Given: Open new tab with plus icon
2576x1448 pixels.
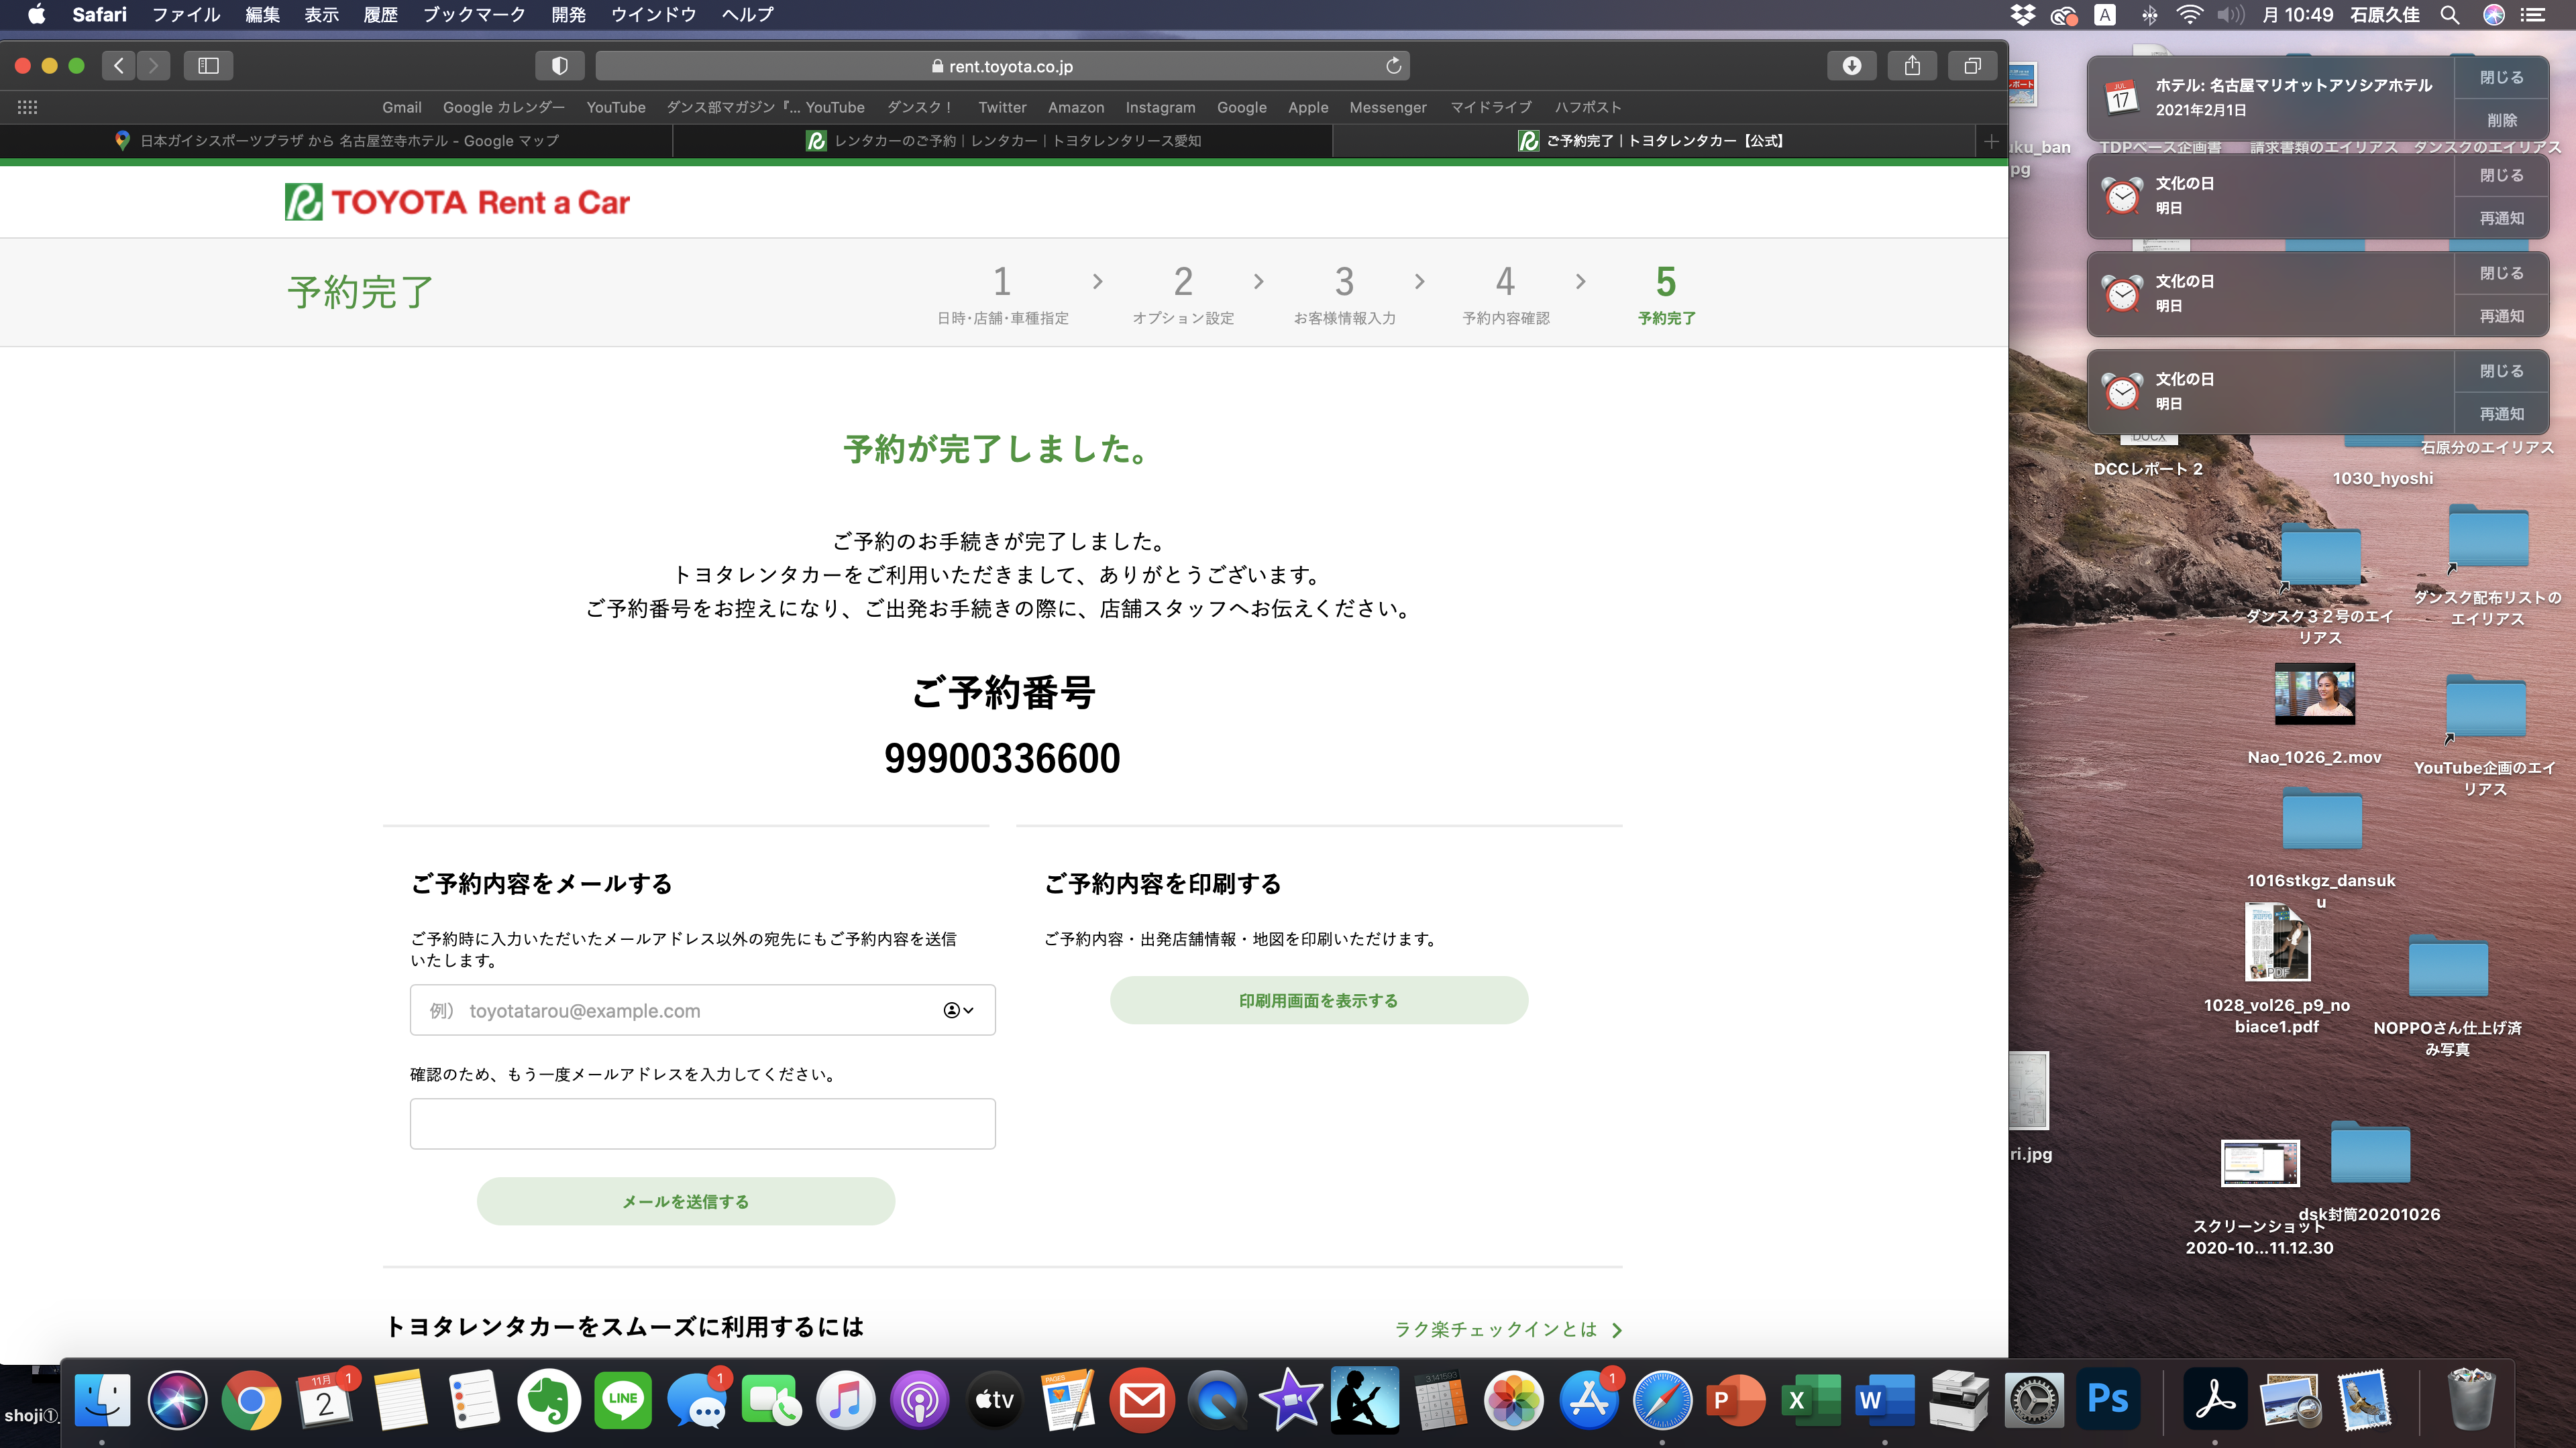Looking at the screenshot, I should tap(1991, 141).
